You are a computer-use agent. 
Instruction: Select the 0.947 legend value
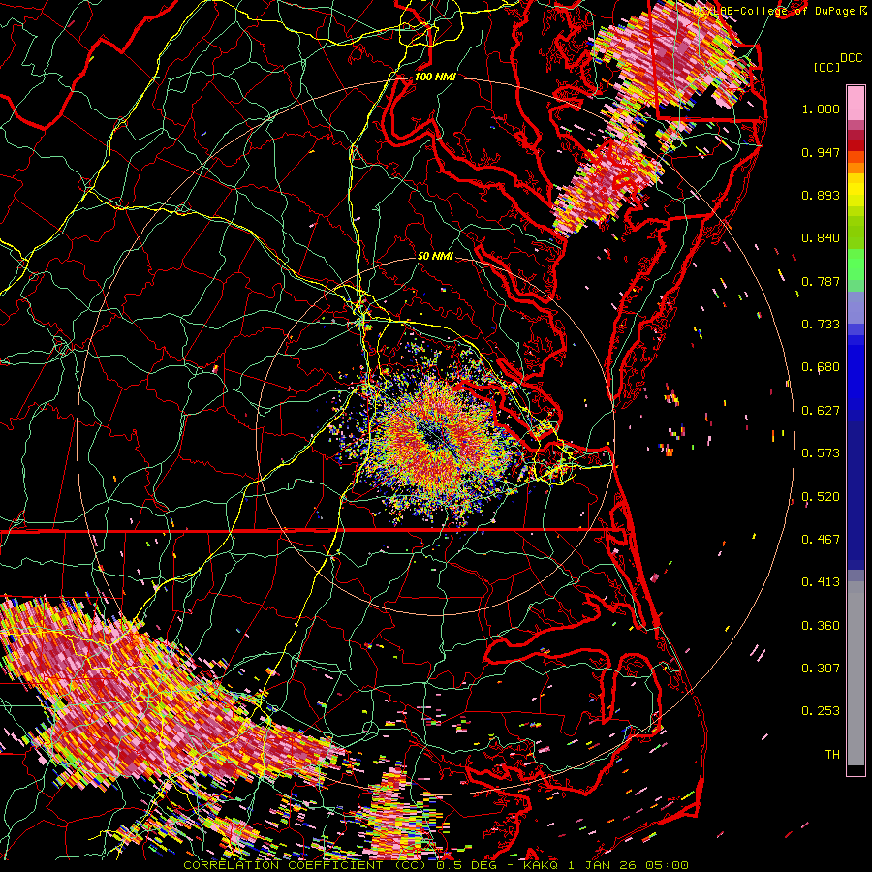coord(821,152)
